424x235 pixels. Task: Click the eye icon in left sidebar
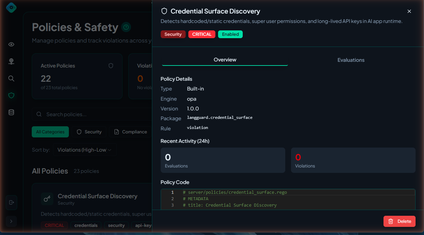tap(11, 44)
